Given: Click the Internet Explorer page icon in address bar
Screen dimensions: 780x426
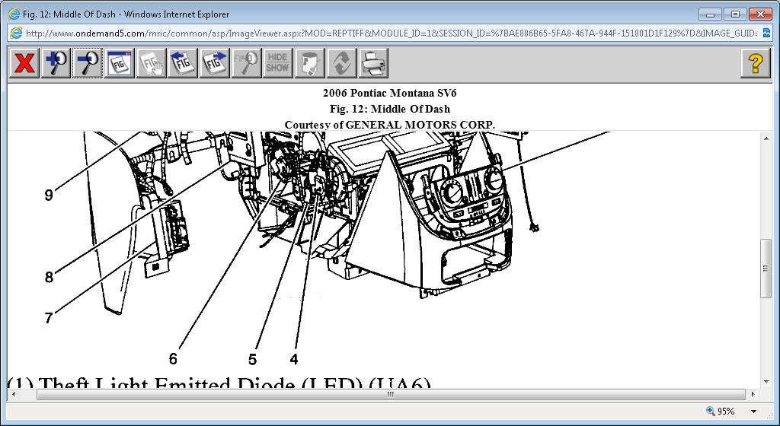Looking at the screenshot, I should click(16, 33).
